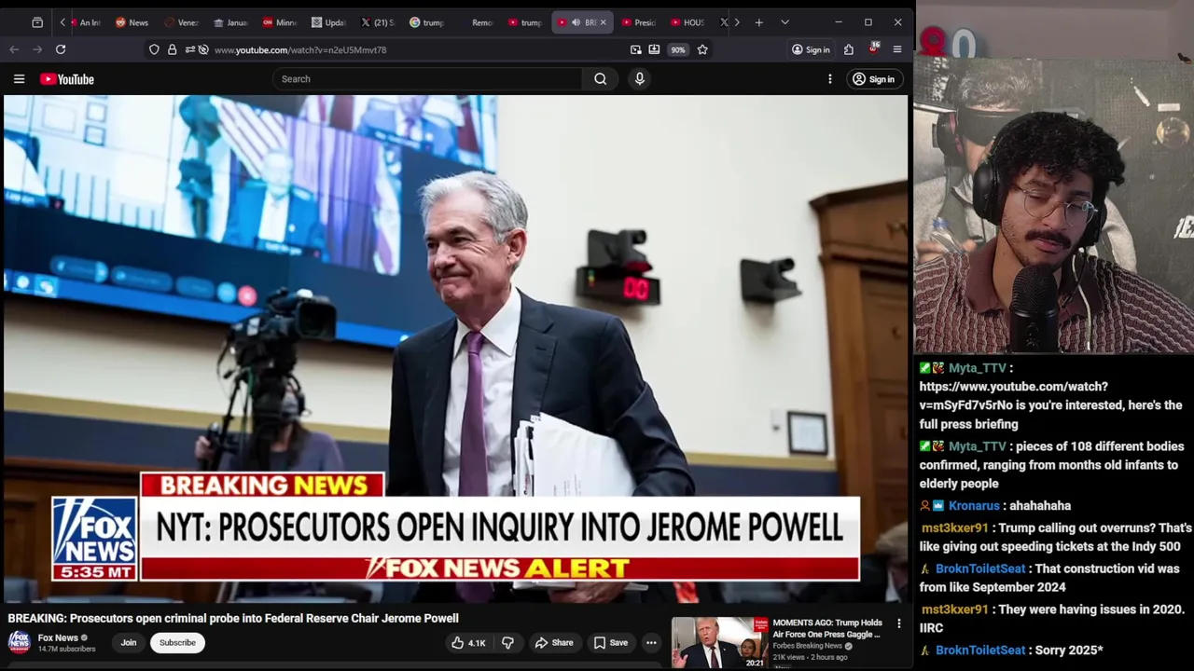Open tracking protection shield icon in address bar
This screenshot has height=671, width=1194.
click(x=154, y=49)
